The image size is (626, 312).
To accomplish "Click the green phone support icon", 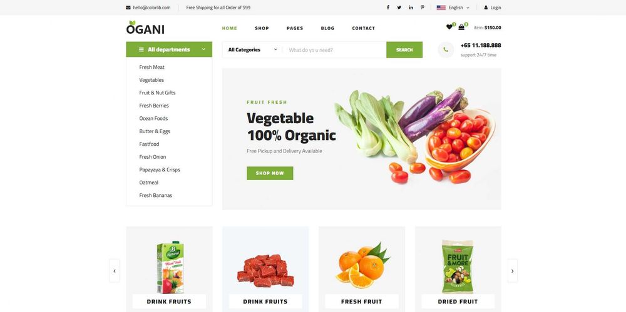I will coord(446,50).
